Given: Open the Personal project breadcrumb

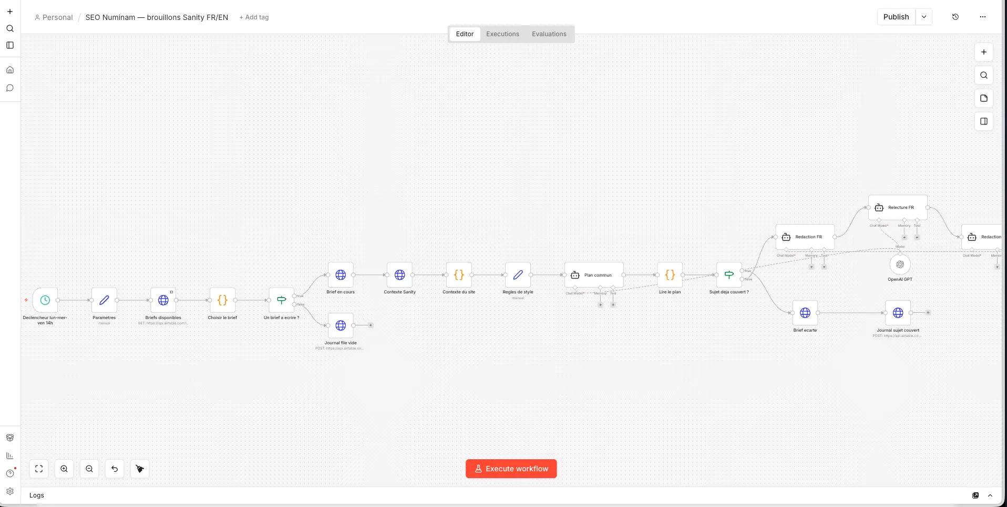Looking at the screenshot, I should click(54, 17).
